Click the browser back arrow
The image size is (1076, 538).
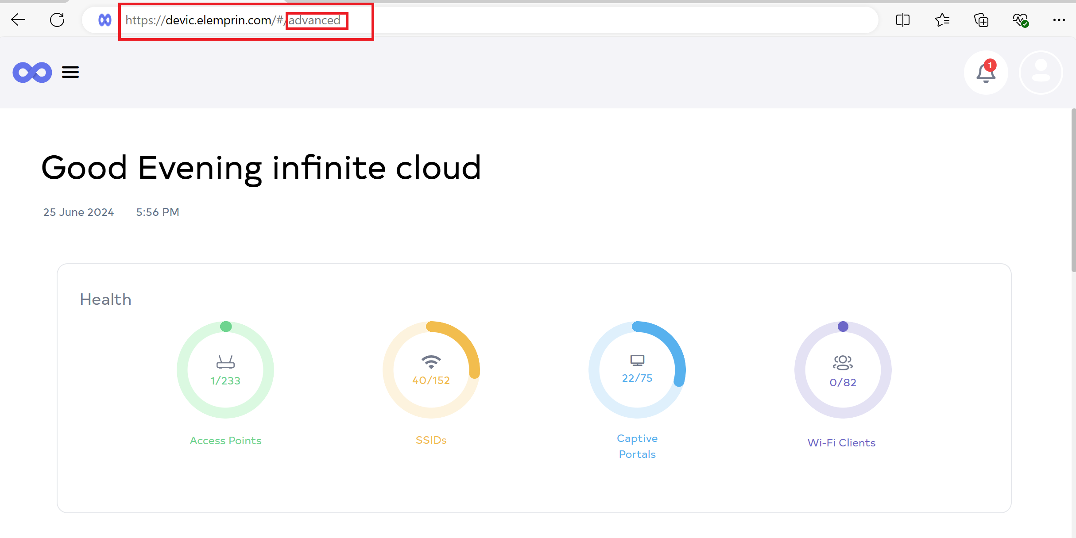coord(18,20)
